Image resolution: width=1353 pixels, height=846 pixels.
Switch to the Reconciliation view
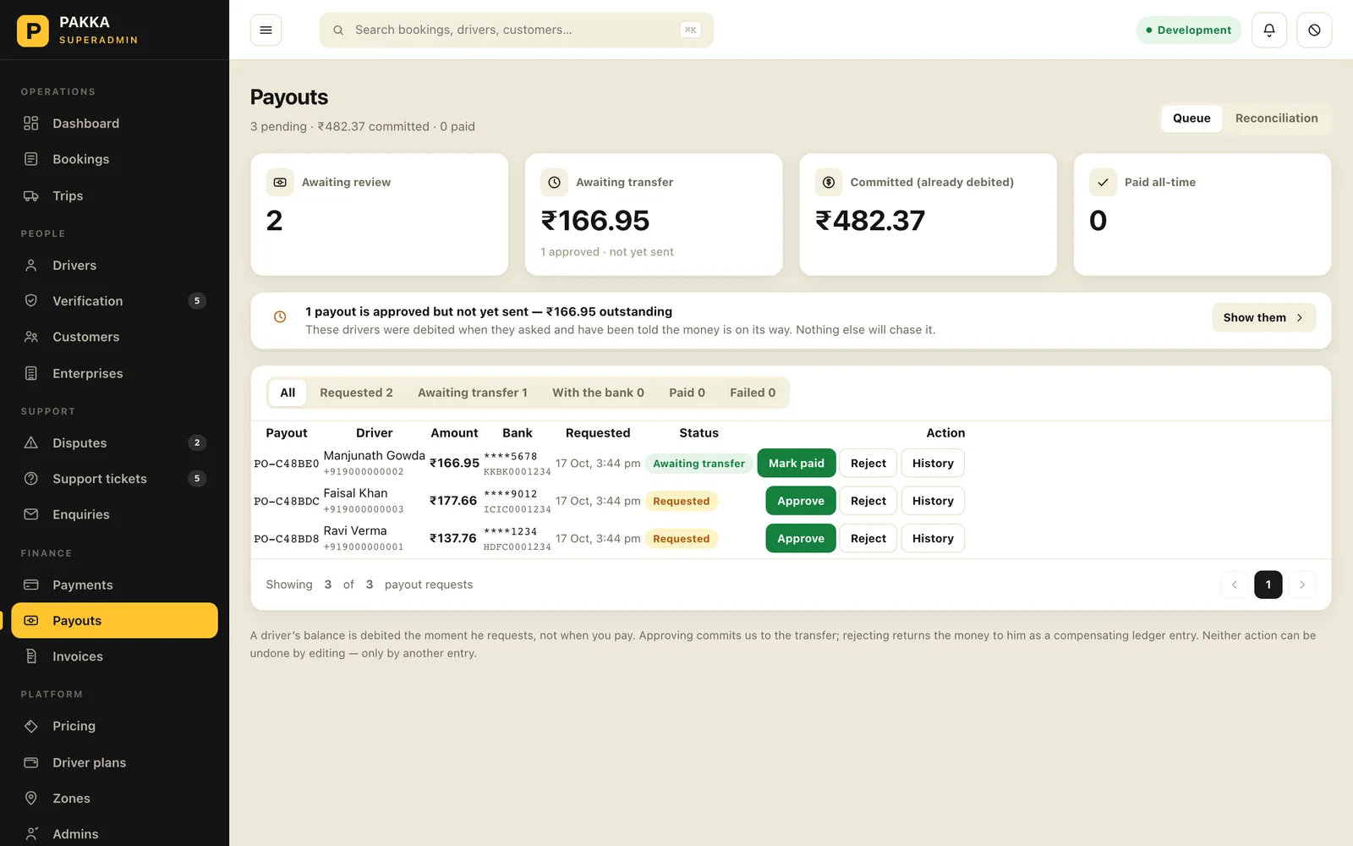tap(1276, 118)
